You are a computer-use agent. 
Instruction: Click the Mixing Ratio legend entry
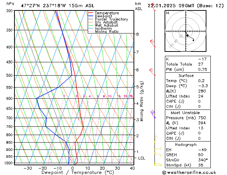click(x=106, y=32)
